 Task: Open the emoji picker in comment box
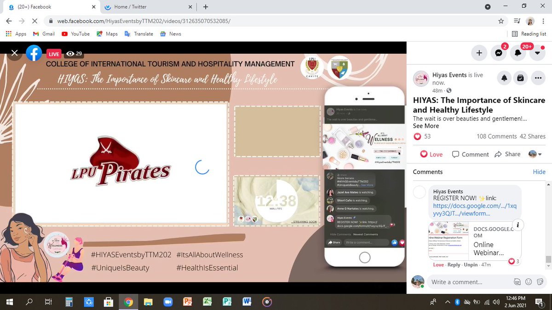(x=528, y=282)
